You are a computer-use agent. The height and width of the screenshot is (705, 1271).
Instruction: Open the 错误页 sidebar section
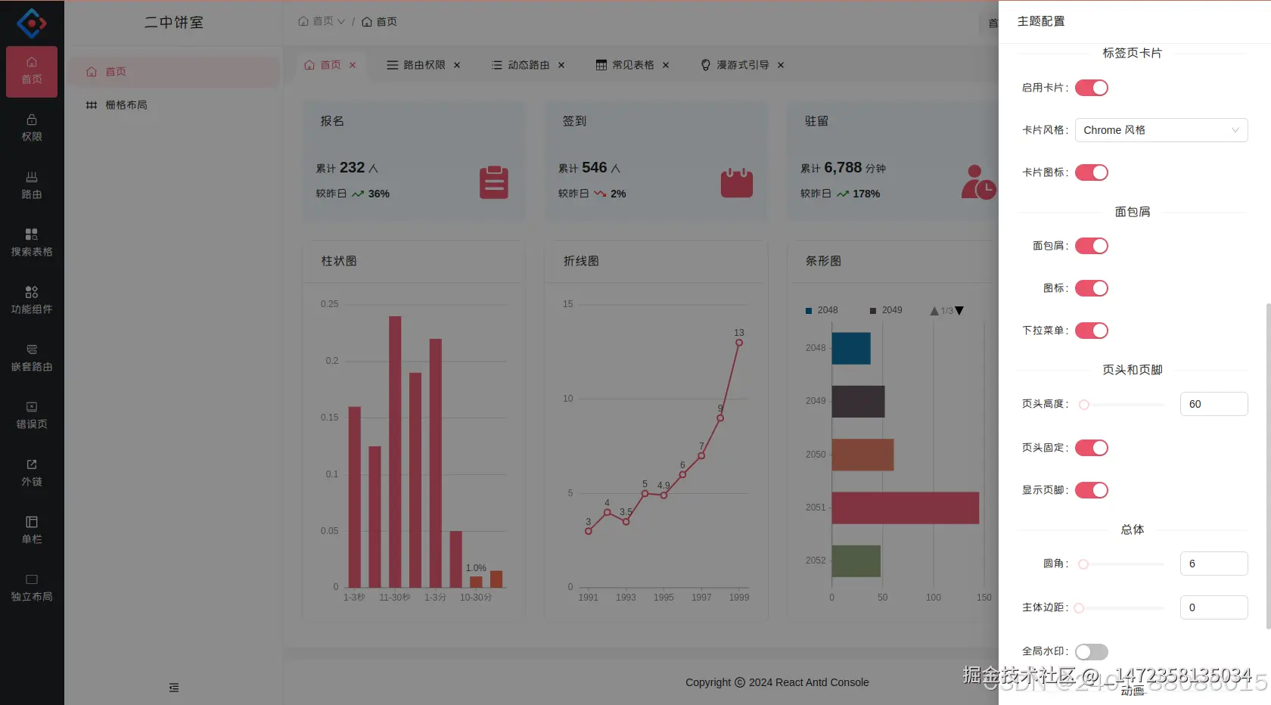(32, 416)
